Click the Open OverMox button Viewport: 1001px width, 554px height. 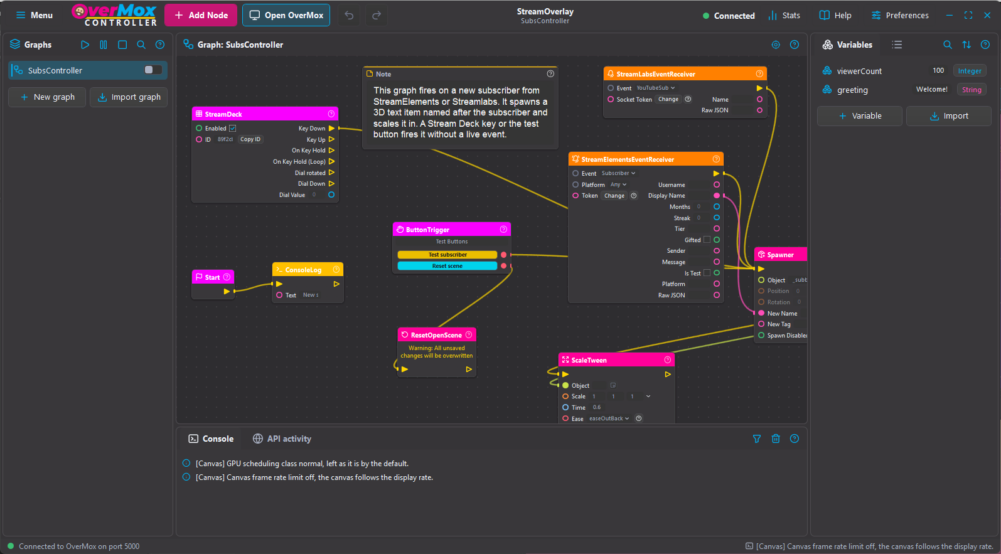click(x=286, y=15)
